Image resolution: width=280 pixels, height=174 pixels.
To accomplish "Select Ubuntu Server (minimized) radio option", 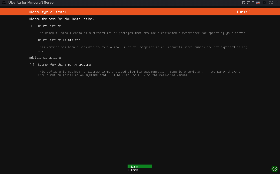I will pyautogui.click(x=32, y=40).
